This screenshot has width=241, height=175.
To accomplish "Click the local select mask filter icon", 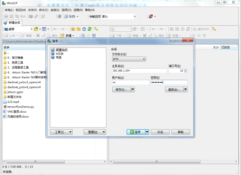I will point(94,36).
